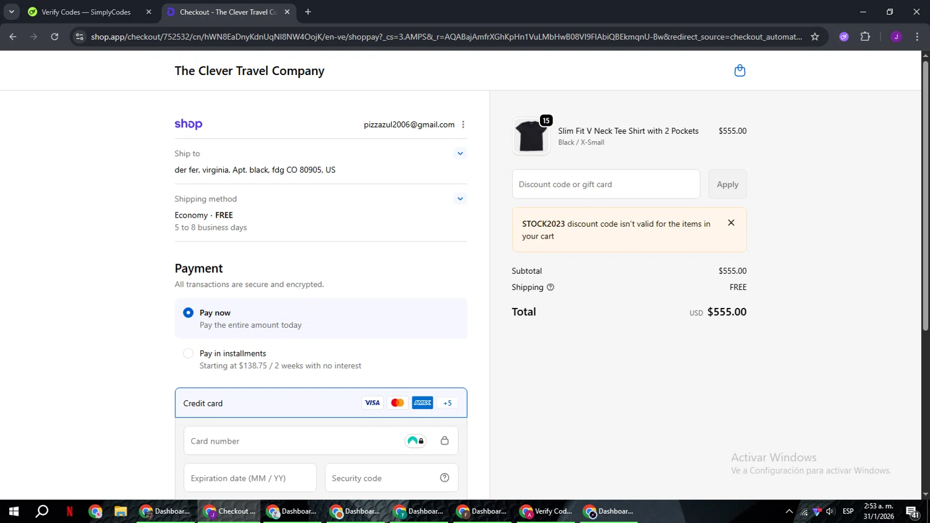This screenshot has width=930, height=523.
Task: Open account options menu beside email
Action: click(463, 125)
